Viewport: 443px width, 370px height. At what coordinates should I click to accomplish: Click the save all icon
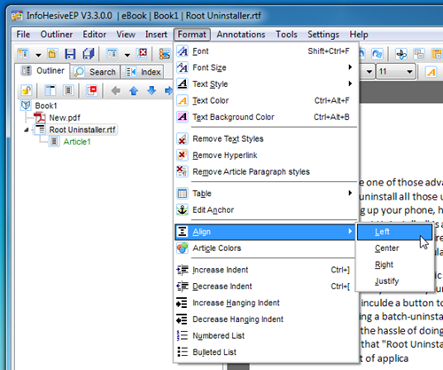click(x=89, y=54)
